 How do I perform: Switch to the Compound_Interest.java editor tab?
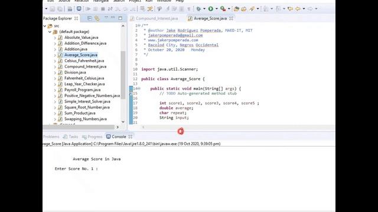pos(154,18)
